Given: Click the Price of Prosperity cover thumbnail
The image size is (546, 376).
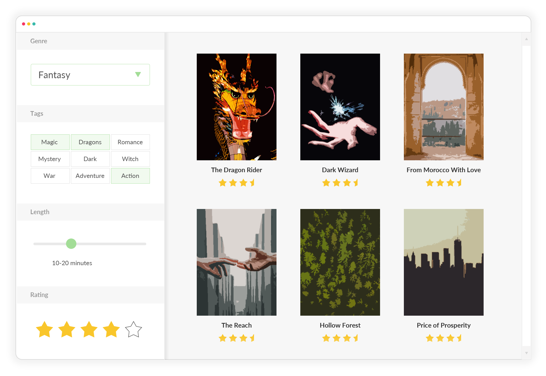Looking at the screenshot, I should (x=443, y=261).
